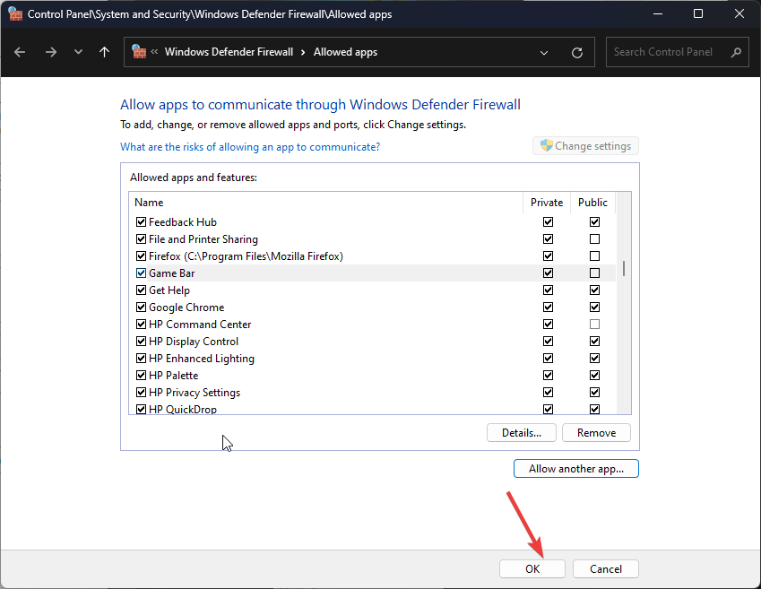Go forward with the right arrow
Screen dimensions: 761x589
tap(50, 52)
